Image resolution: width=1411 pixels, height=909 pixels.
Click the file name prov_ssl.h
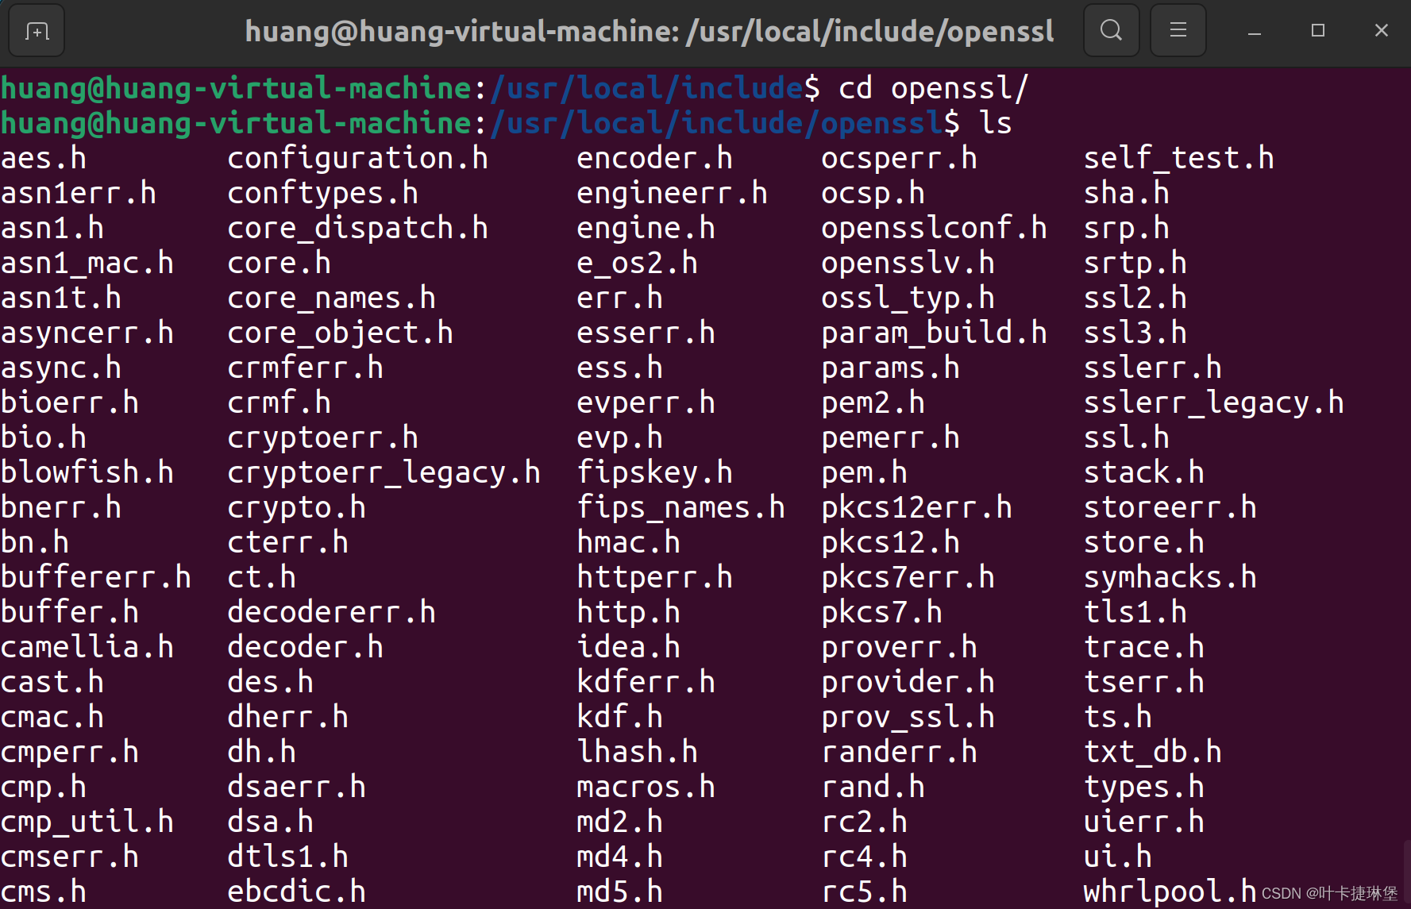[908, 717]
